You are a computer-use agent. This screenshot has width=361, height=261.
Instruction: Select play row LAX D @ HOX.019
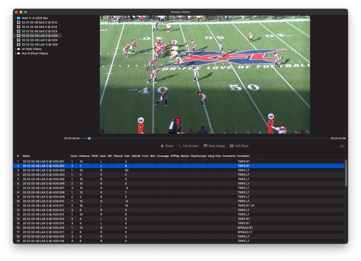click(179, 241)
